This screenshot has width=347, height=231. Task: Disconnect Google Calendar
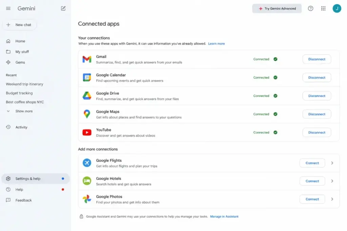tap(317, 77)
